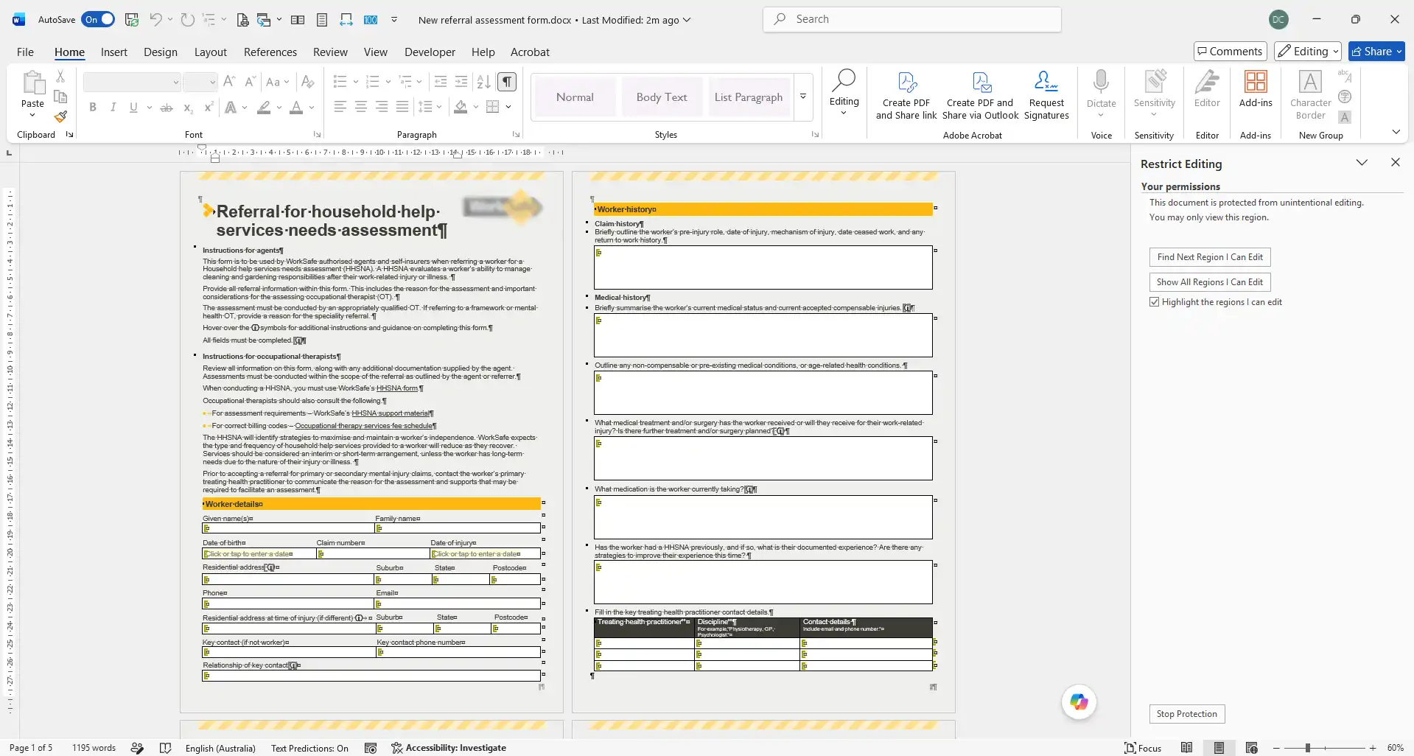The width and height of the screenshot is (1414, 756).
Task: Open the font size dropdown
Action: (212, 82)
